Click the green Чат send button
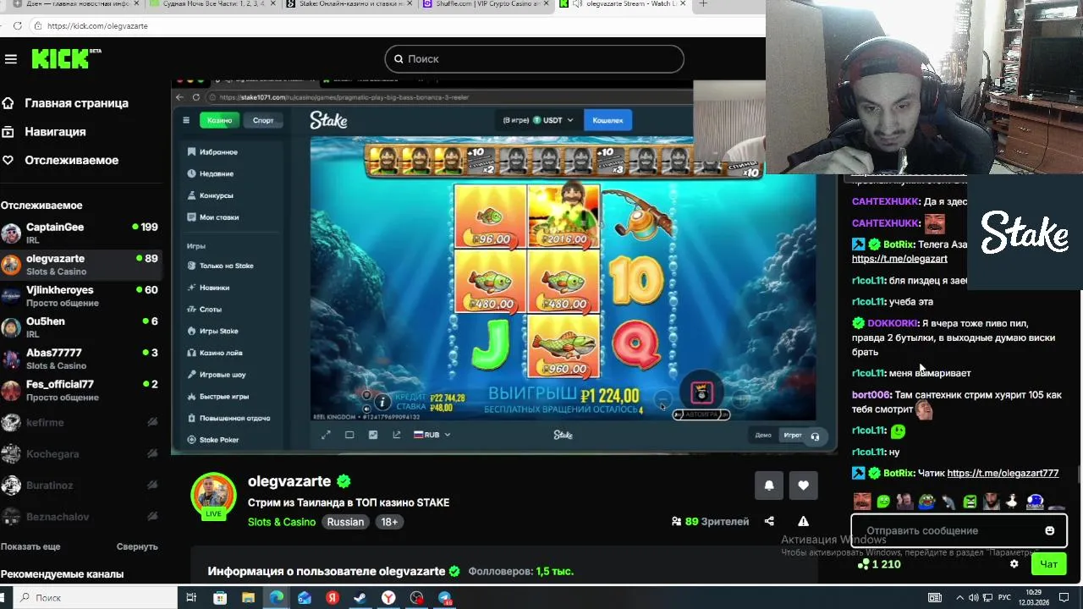Screen dimensions: 1083x609 pyautogui.click(x=1048, y=564)
